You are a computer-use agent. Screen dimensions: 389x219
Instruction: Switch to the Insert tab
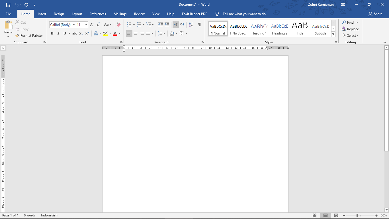point(42,14)
